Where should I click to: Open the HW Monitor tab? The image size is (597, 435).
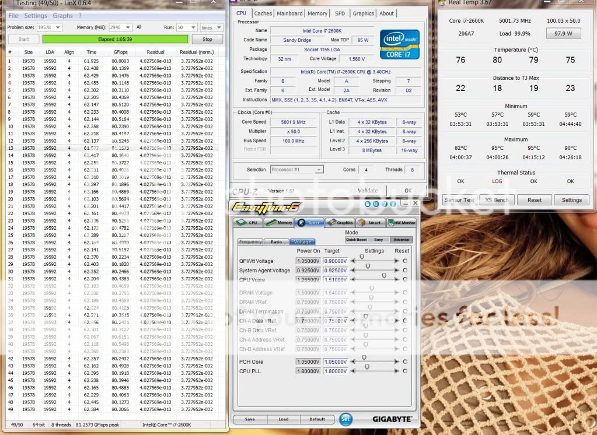click(x=402, y=222)
